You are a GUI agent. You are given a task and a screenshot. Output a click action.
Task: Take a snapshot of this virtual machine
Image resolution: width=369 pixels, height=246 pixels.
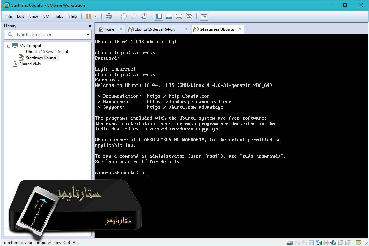tap(124, 16)
